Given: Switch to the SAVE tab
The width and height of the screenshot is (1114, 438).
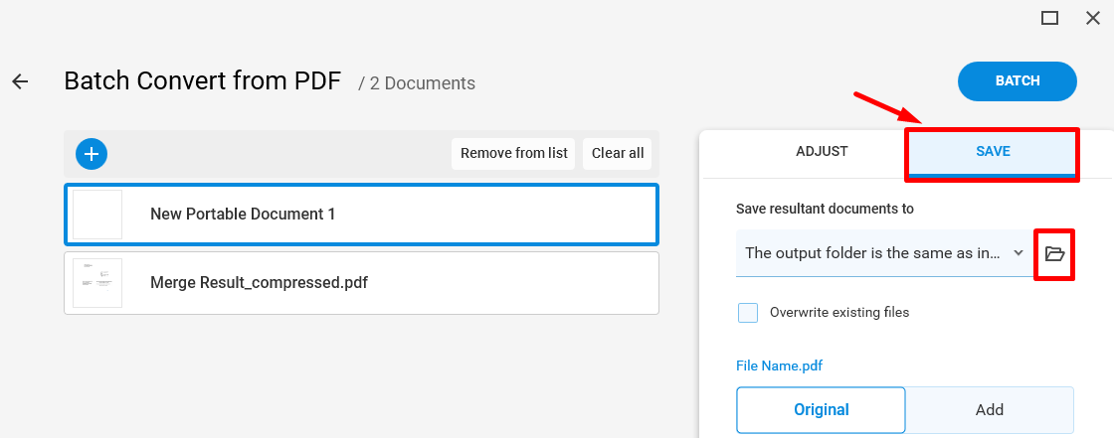Looking at the screenshot, I should pyautogui.click(x=993, y=152).
